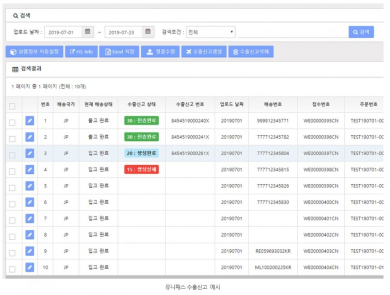Click the 수출신고생성 button
Image resolution: width=390 pixels, height=295 pixels.
point(204,51)
